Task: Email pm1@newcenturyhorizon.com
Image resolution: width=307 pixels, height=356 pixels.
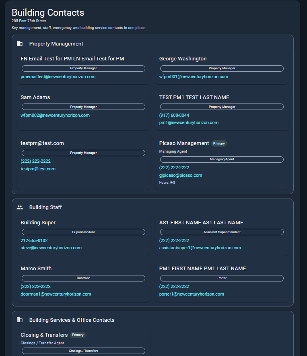Action: point(189,122)
